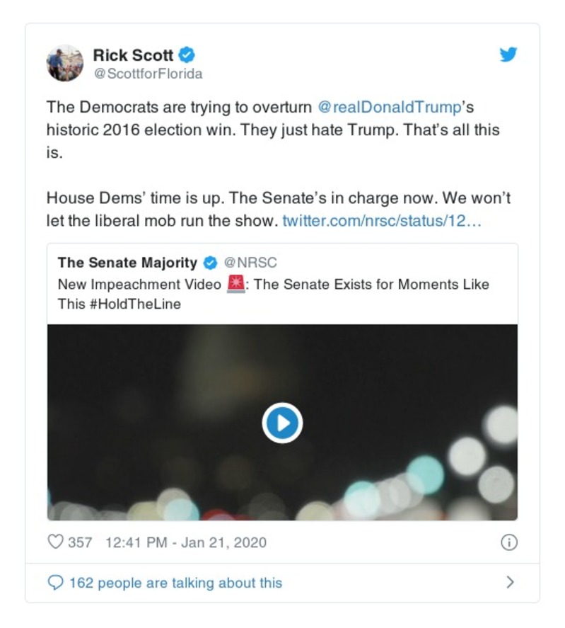Click Rick Scott's profile avatar
This screenshot has width=565, height=628.
click(65, 63)
